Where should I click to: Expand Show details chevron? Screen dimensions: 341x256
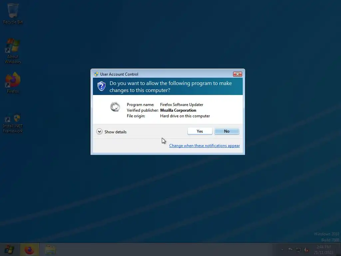pos(99,132)
